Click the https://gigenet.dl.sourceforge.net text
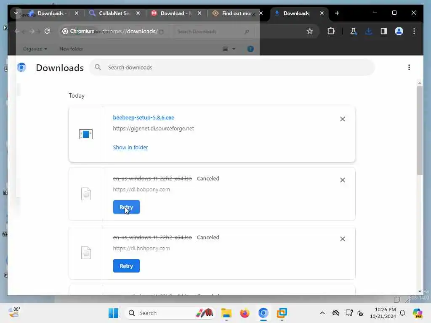Screen dimensions: 431x323 click(x=153, y=129)
